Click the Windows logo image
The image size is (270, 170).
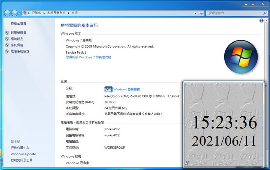tap(241, 57)
